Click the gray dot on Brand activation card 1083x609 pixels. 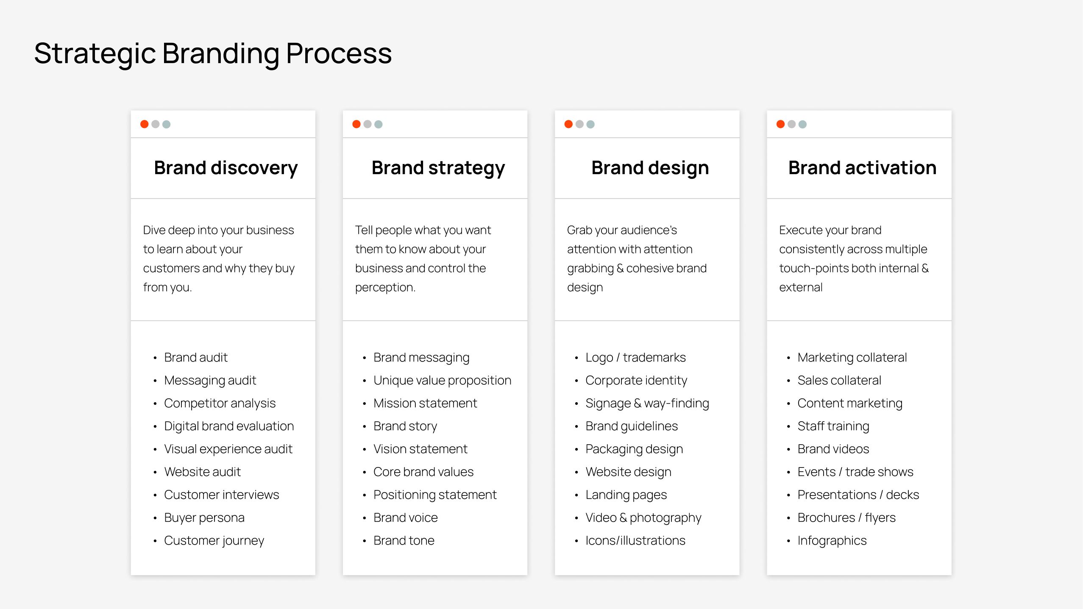(791, 124)
